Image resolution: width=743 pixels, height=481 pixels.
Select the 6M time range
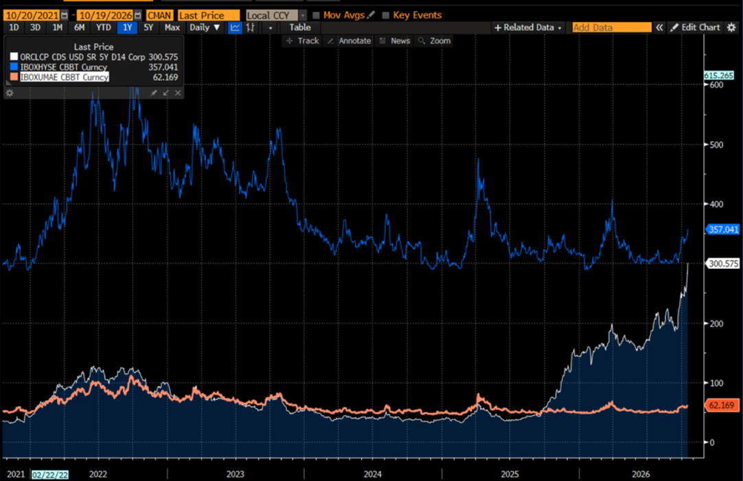click(x=79, y=27)
